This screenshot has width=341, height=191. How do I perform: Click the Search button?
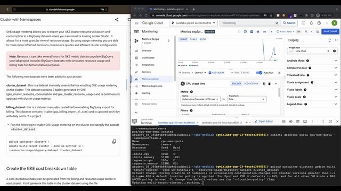pyautogui.click(x=289, y=23)
